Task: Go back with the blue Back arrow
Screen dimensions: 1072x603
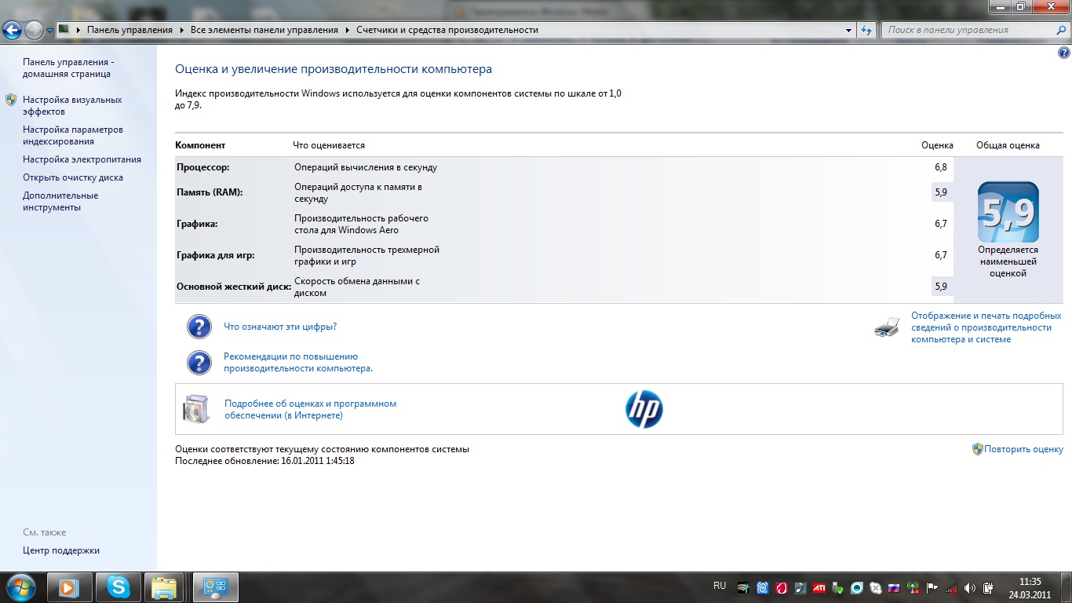Action: coord(13,31)
